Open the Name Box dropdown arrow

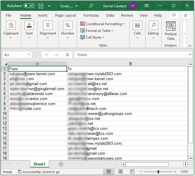coord(29,54)
